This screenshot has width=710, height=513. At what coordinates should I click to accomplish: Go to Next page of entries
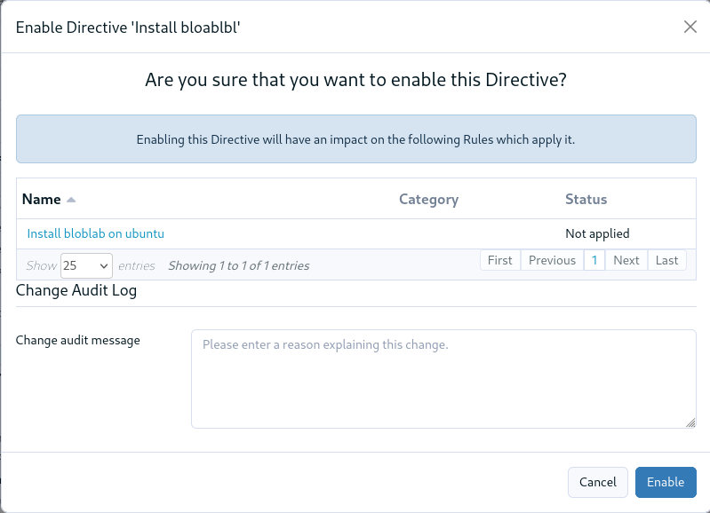click(x=626, y=260)
